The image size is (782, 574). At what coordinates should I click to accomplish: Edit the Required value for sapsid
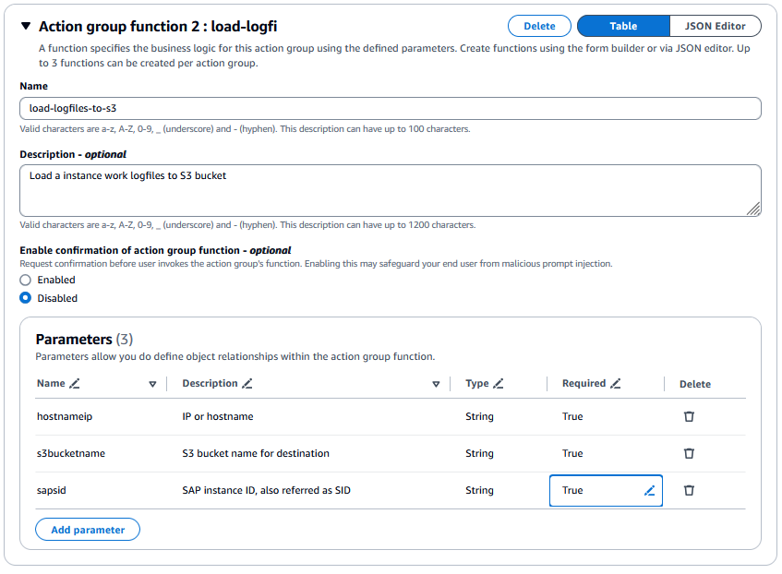coord(649,490)
